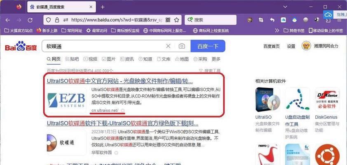The height and width of the screenshot is (165, 347).
Task: Open the 新手上路 bookmark
Action: click(47, 31)
